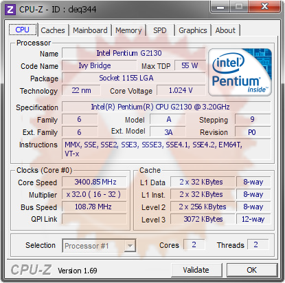Viewport: 285px width, 283px height.
Task: Open the Mainboard tab
Action: coord(90,30)
